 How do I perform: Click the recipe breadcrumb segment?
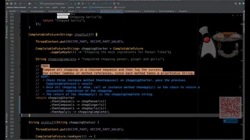point(62,7)
